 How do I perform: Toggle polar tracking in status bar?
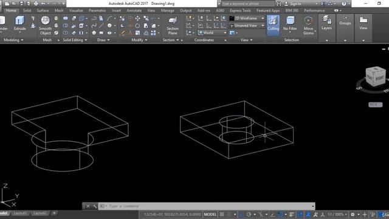(x=249, y=214)
